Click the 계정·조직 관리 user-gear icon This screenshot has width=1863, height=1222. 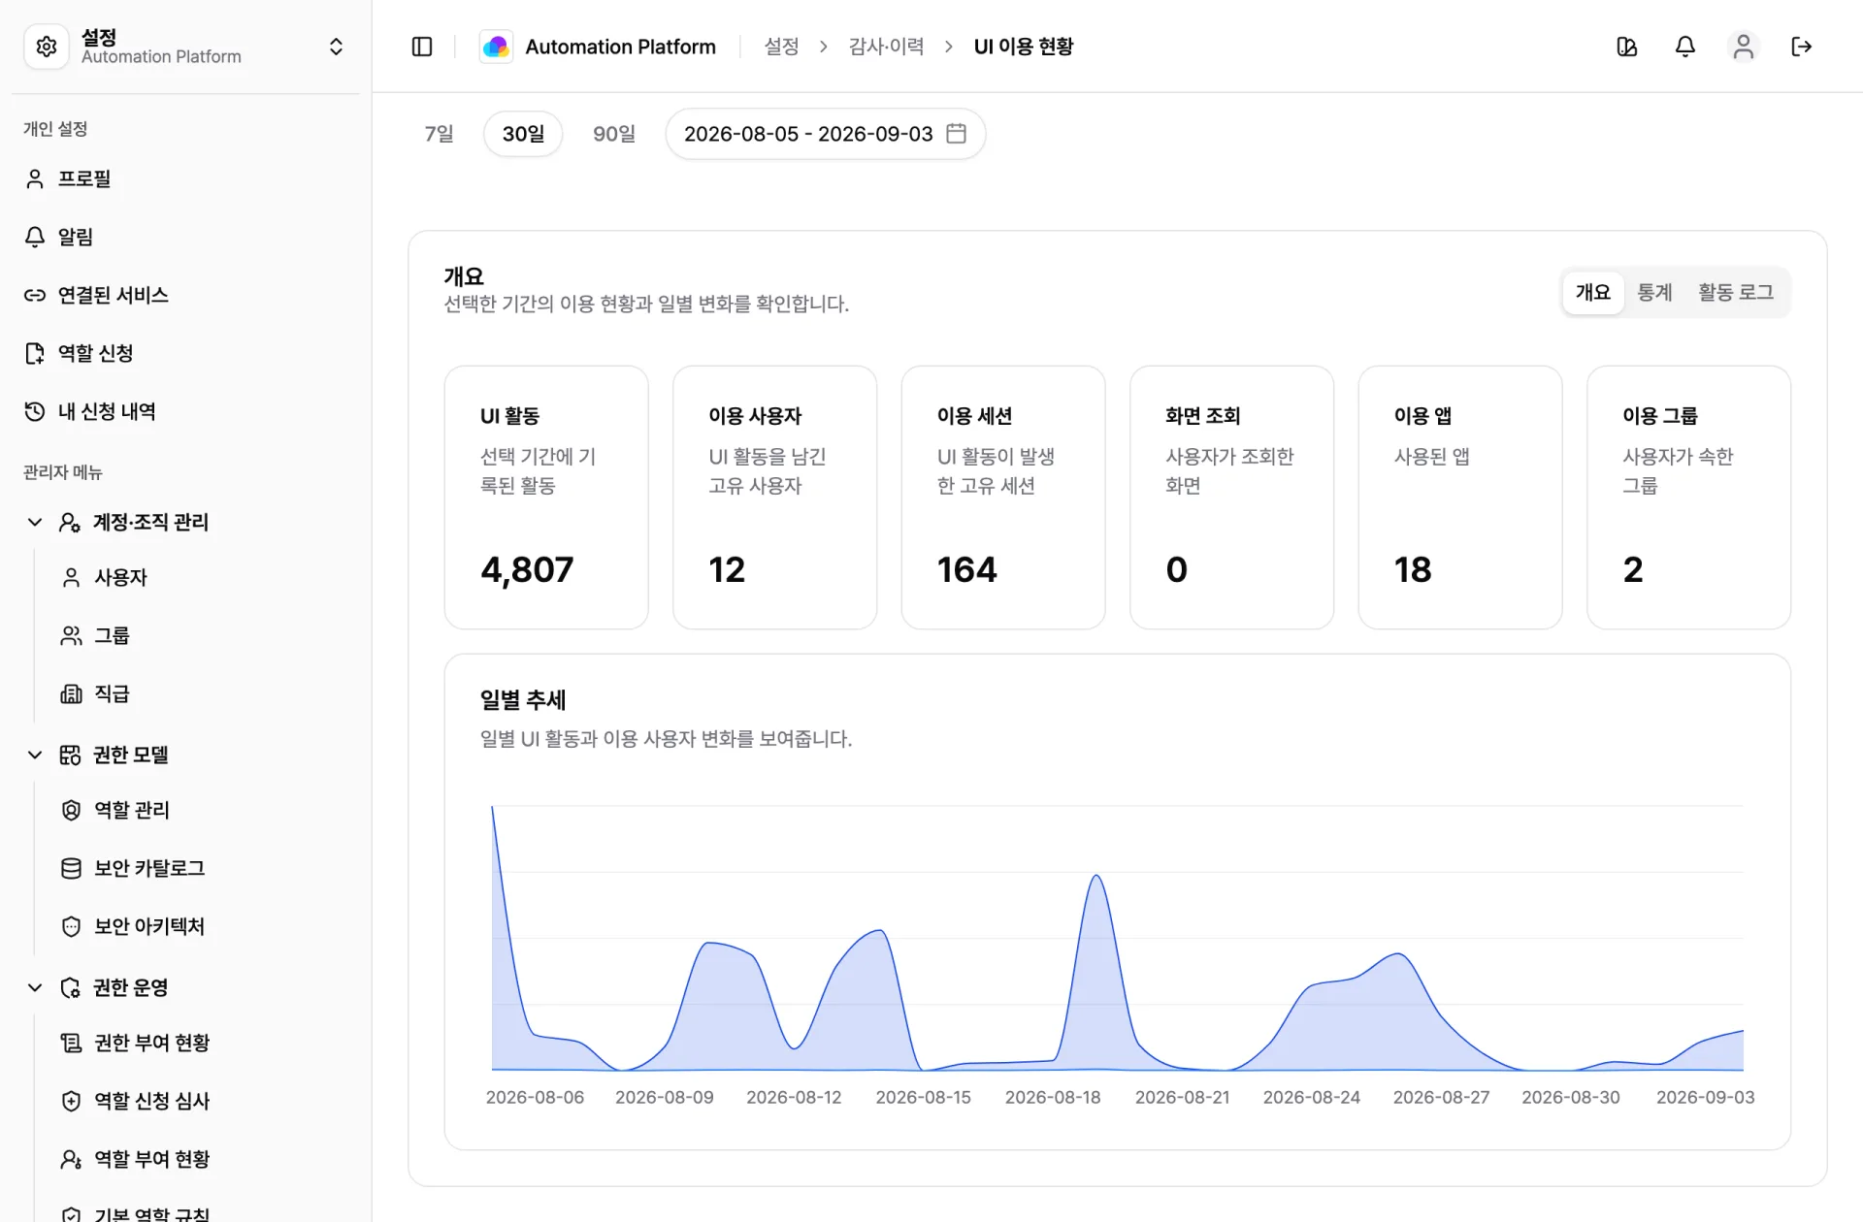(70, 522)
